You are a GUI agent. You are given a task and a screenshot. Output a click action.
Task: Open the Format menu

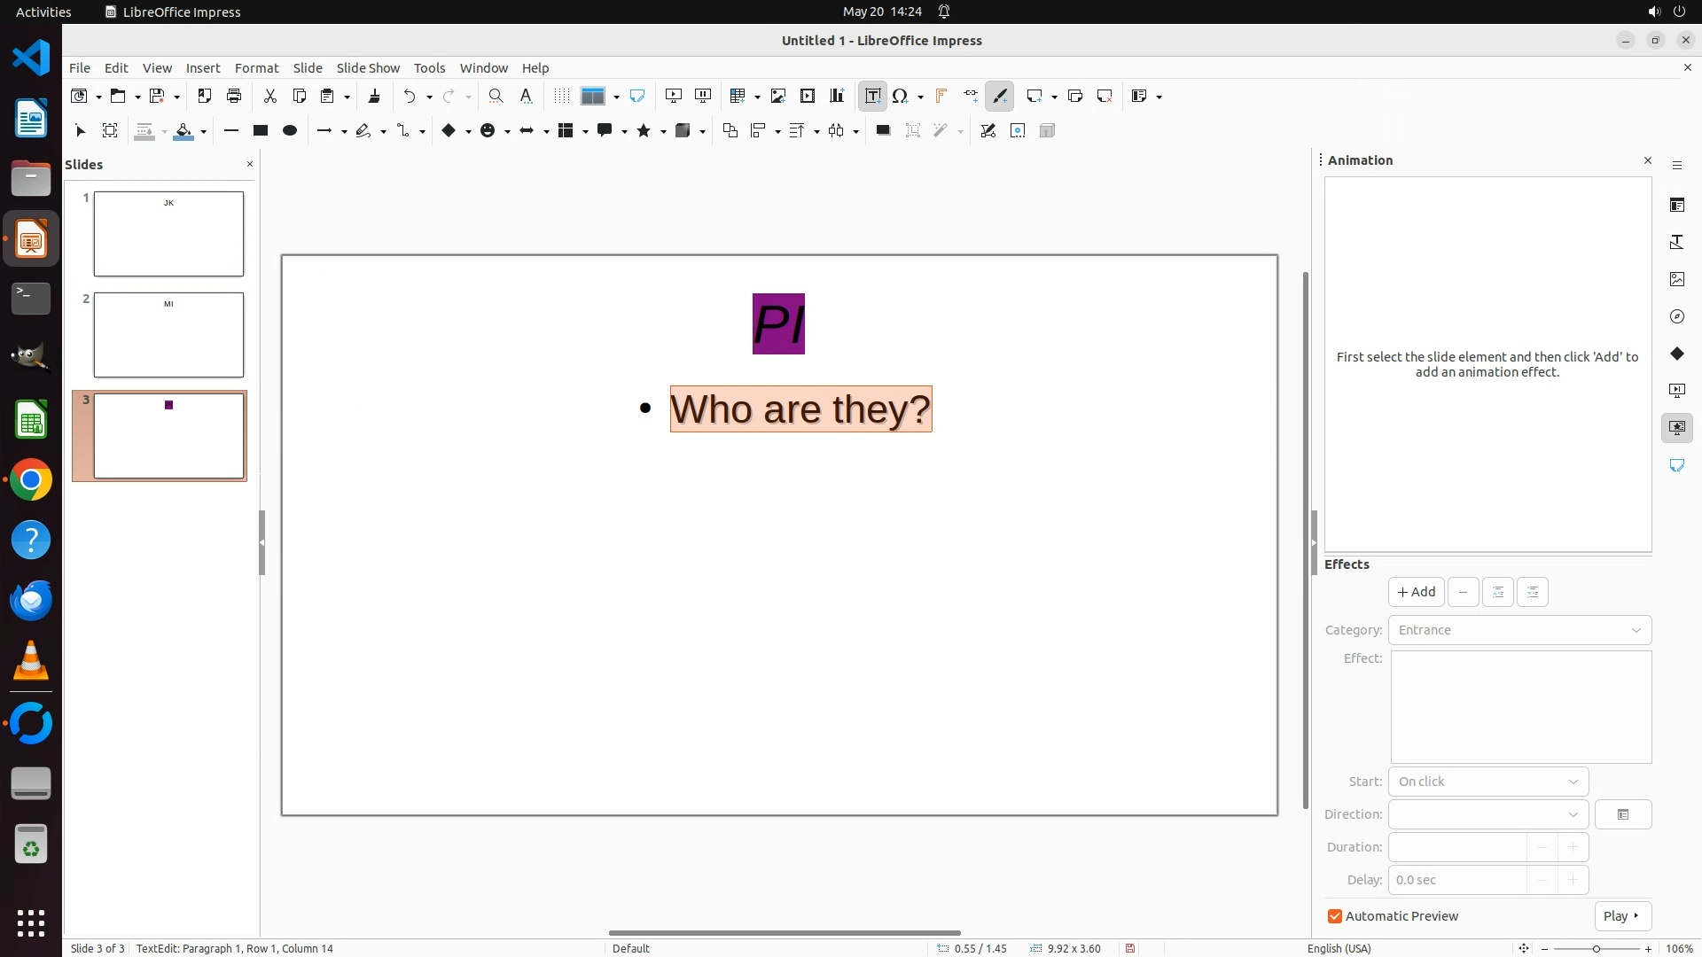(x=256, y=68)
